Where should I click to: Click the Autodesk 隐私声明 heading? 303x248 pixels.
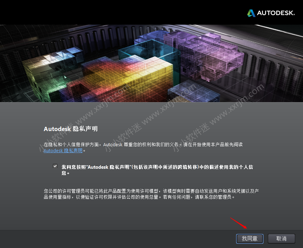pos(70,129)
